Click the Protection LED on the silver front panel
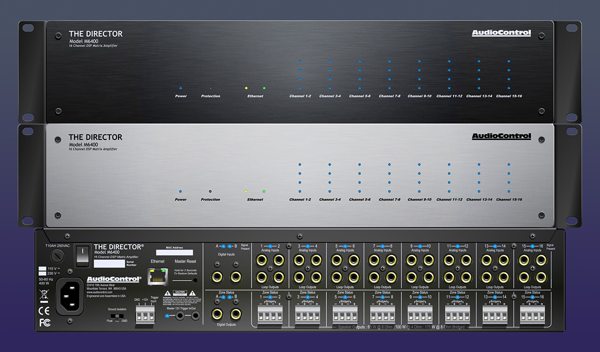600x352 pixels. tap(210, 191)
